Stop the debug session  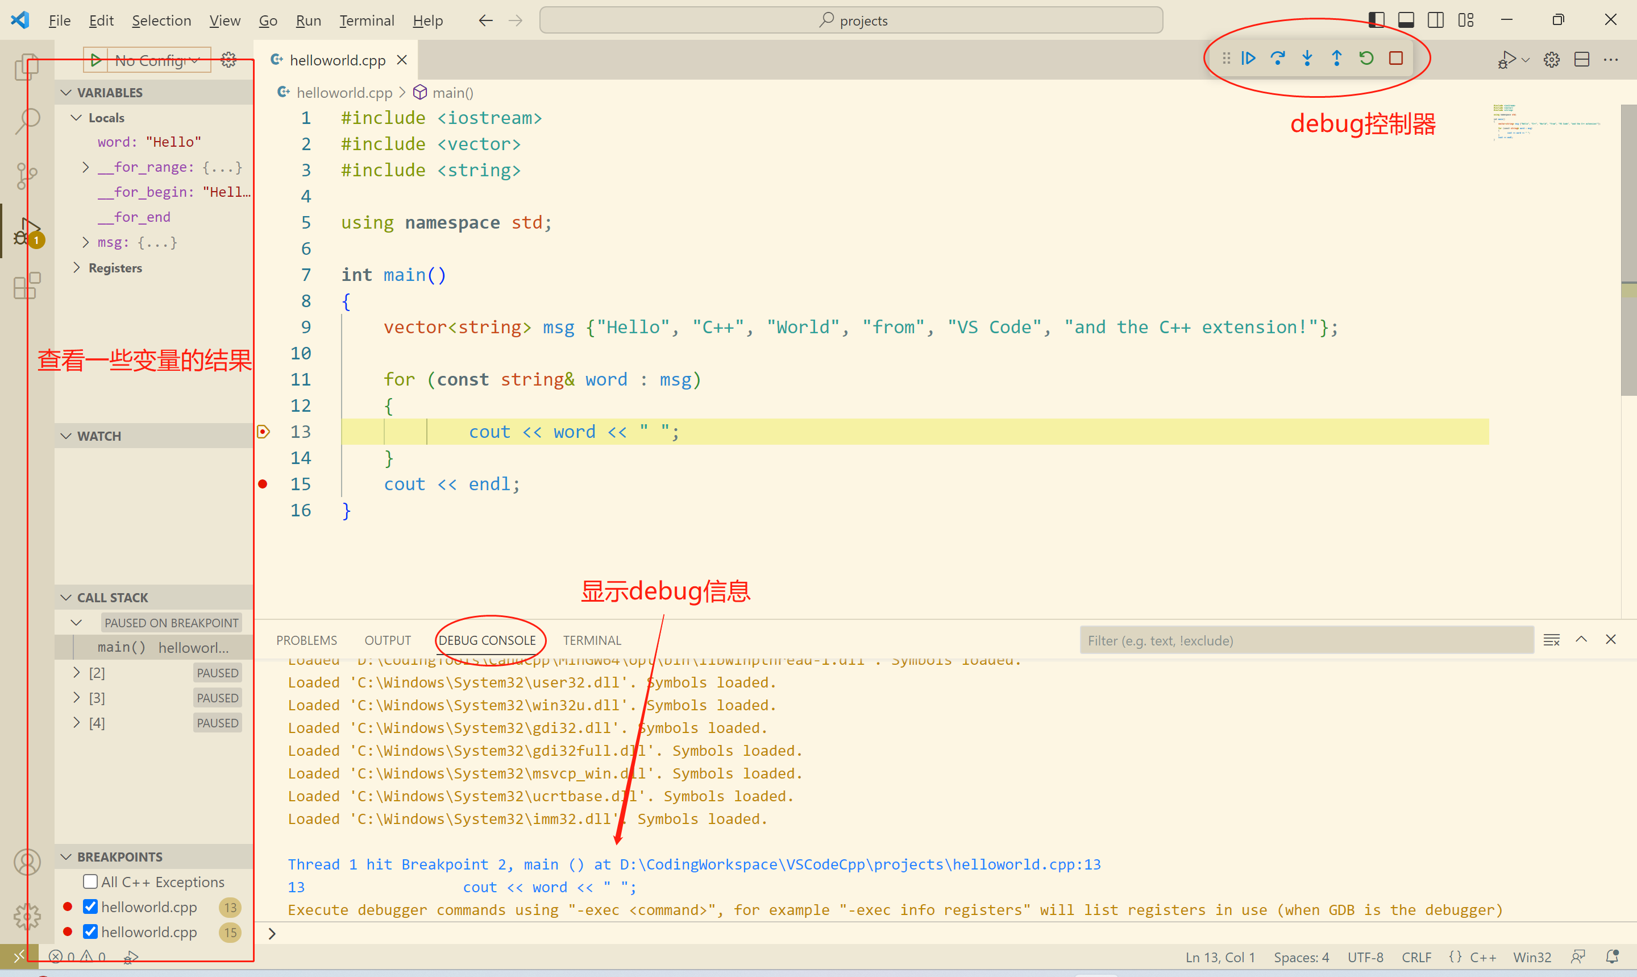coord(1395,59)
